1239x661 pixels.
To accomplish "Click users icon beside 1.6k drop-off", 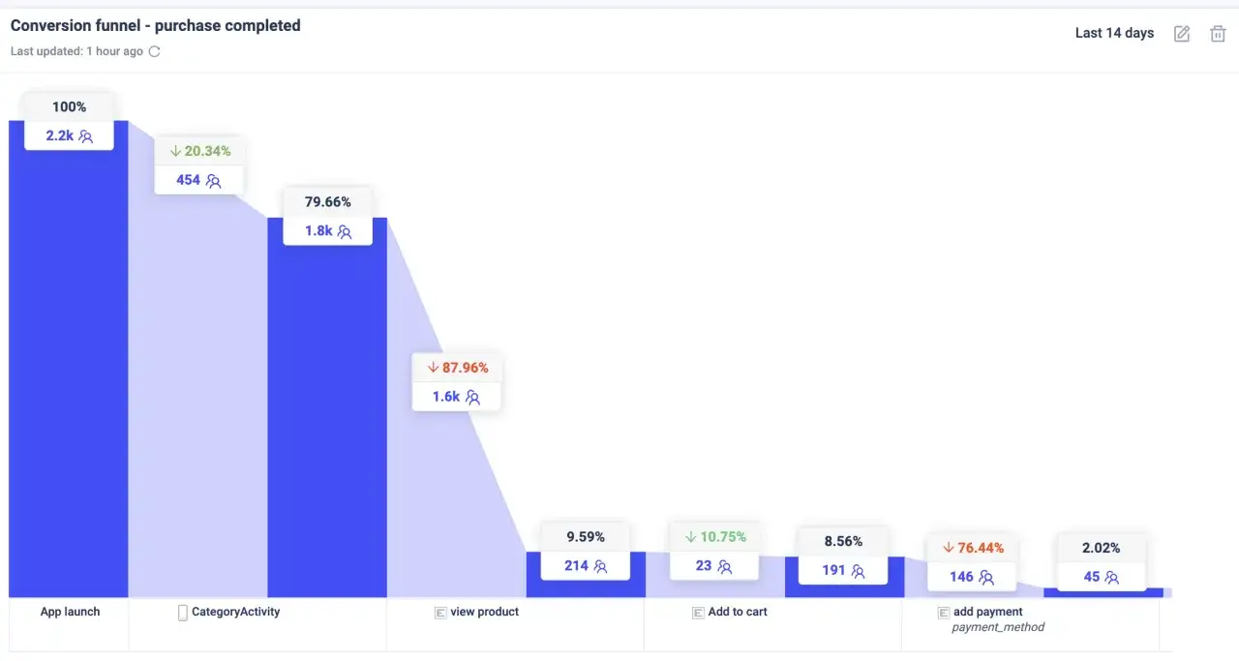I will pos(472,397).
